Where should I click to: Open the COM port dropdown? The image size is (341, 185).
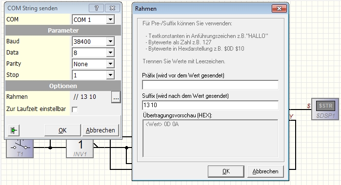110,19
